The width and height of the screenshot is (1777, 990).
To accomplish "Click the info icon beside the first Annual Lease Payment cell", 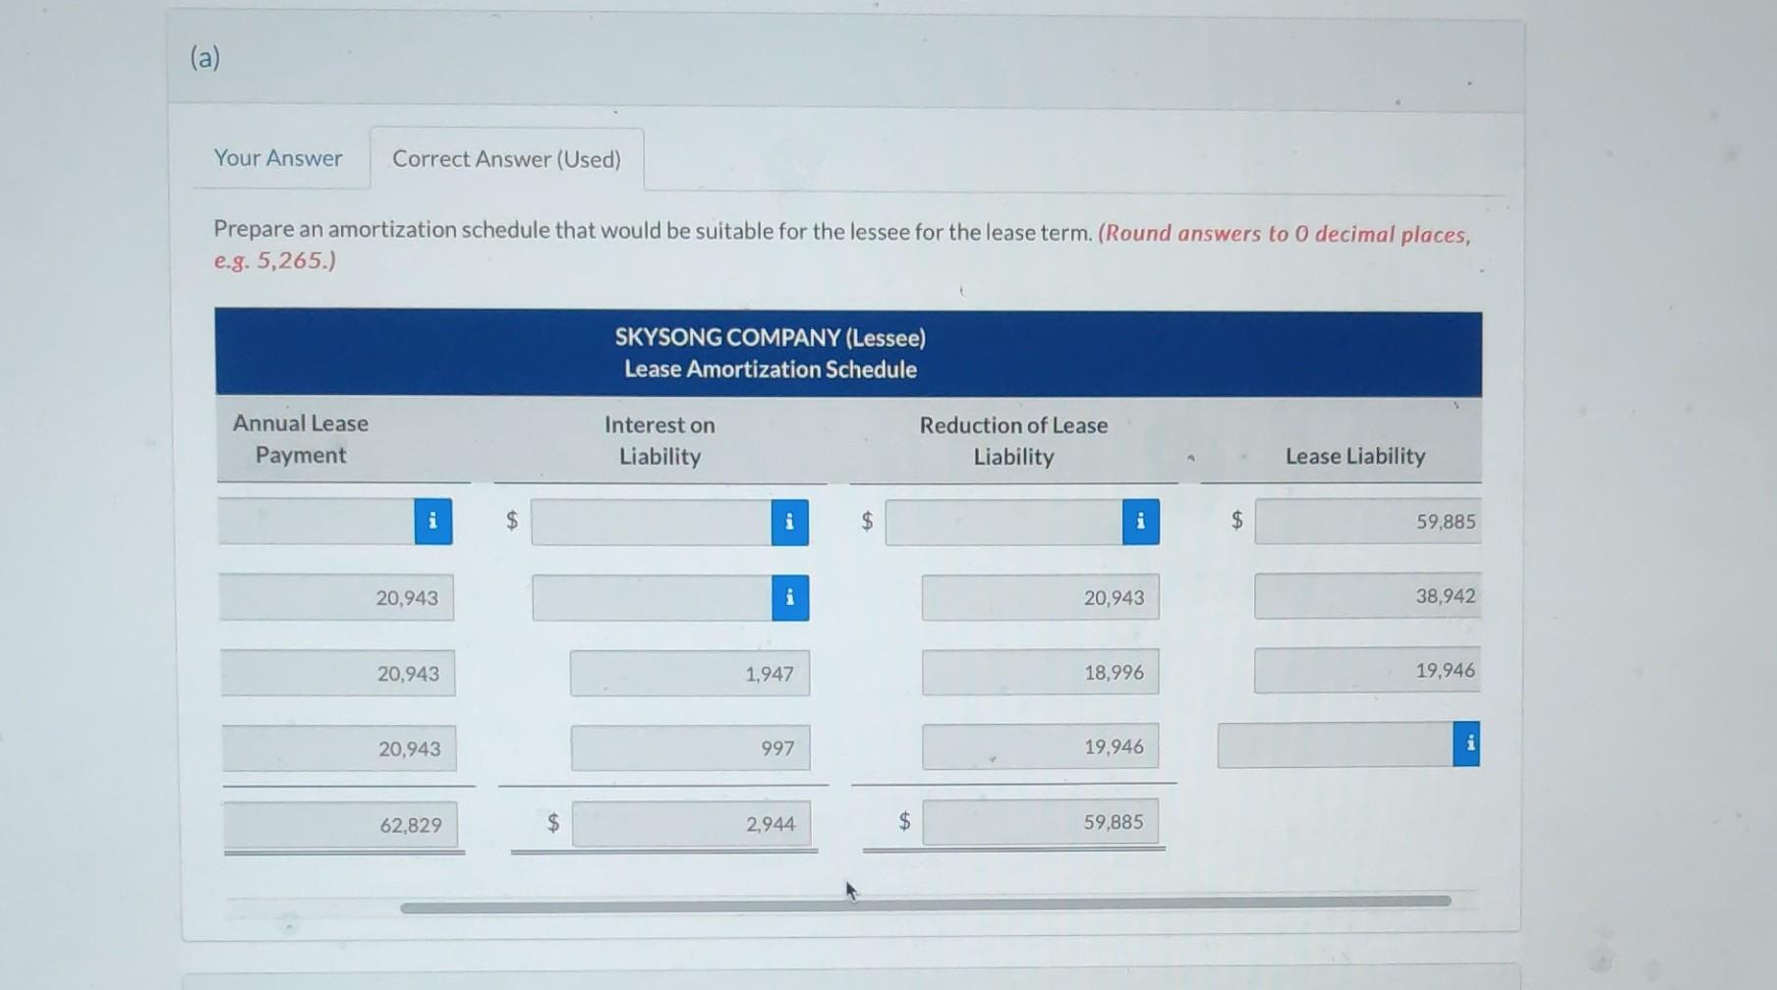I will click(x=431, y=522).
